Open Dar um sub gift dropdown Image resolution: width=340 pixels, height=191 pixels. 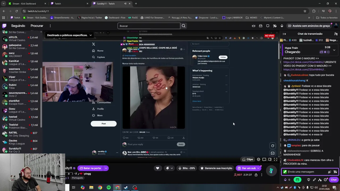(x=249, y=168)
